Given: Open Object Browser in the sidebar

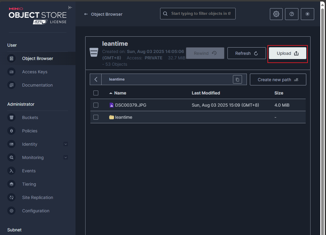Looking at the screenshot, I should pyautogui.click(x=38, y=58).
